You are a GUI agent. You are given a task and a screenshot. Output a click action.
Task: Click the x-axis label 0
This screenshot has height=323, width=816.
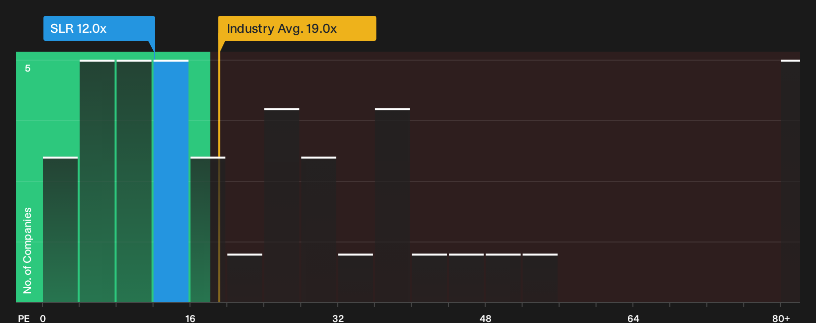tap(43, 318)
